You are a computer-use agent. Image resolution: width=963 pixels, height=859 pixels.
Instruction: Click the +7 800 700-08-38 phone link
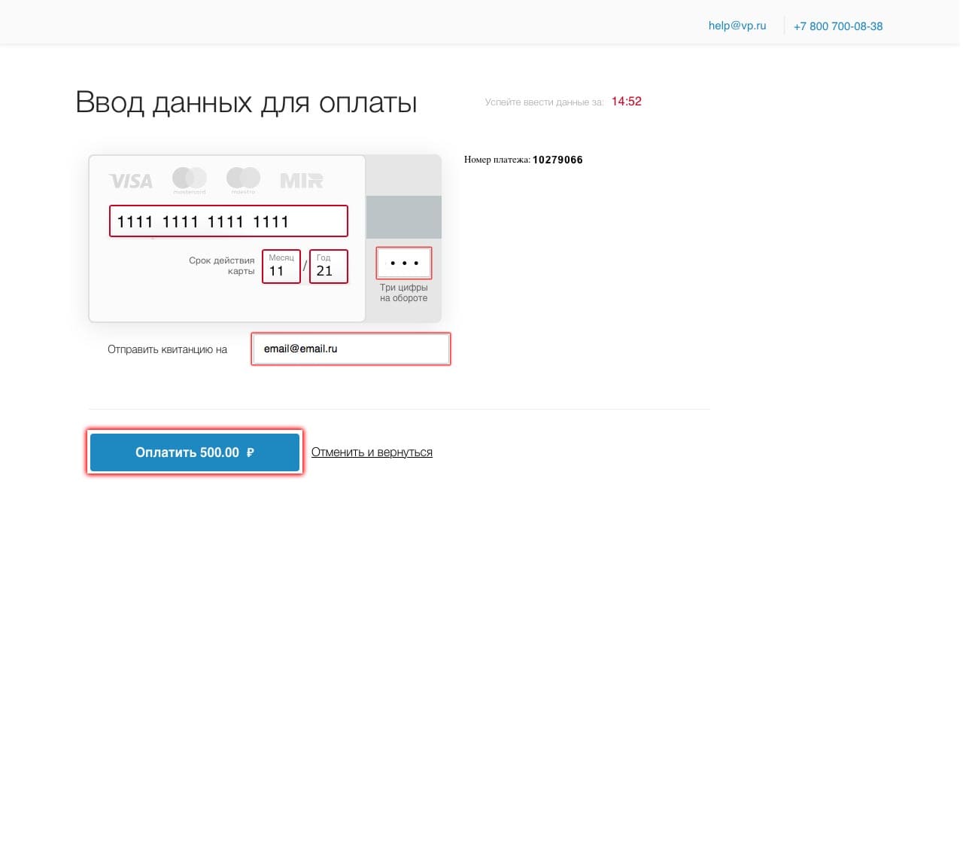[x=837, y=26]
